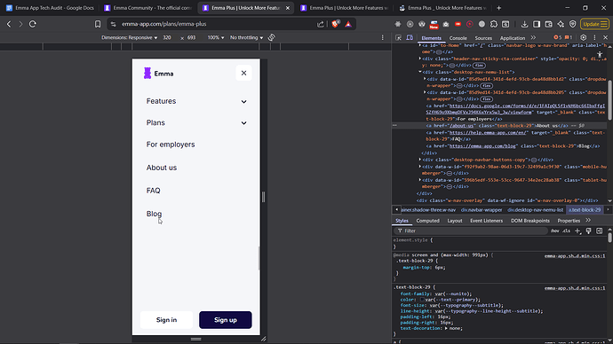Expand the Plans menu chevron
The width and height of the screenshot is (613, 344).
[x=243, y=123]
